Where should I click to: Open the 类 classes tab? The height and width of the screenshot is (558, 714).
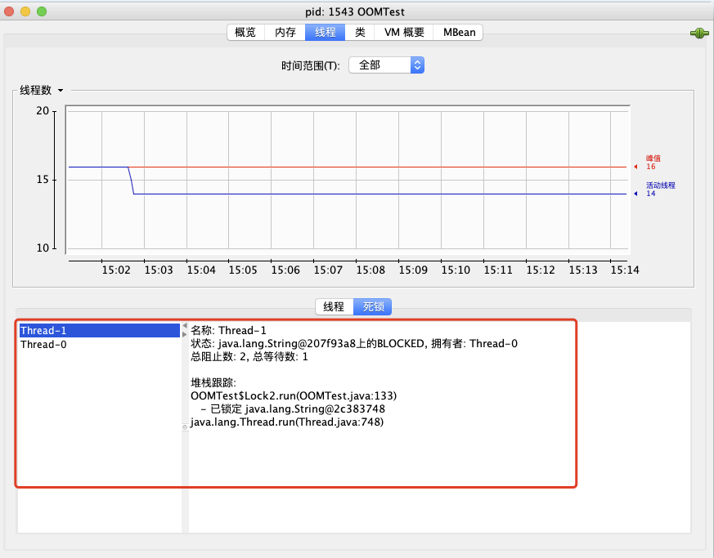pos(360,33)
